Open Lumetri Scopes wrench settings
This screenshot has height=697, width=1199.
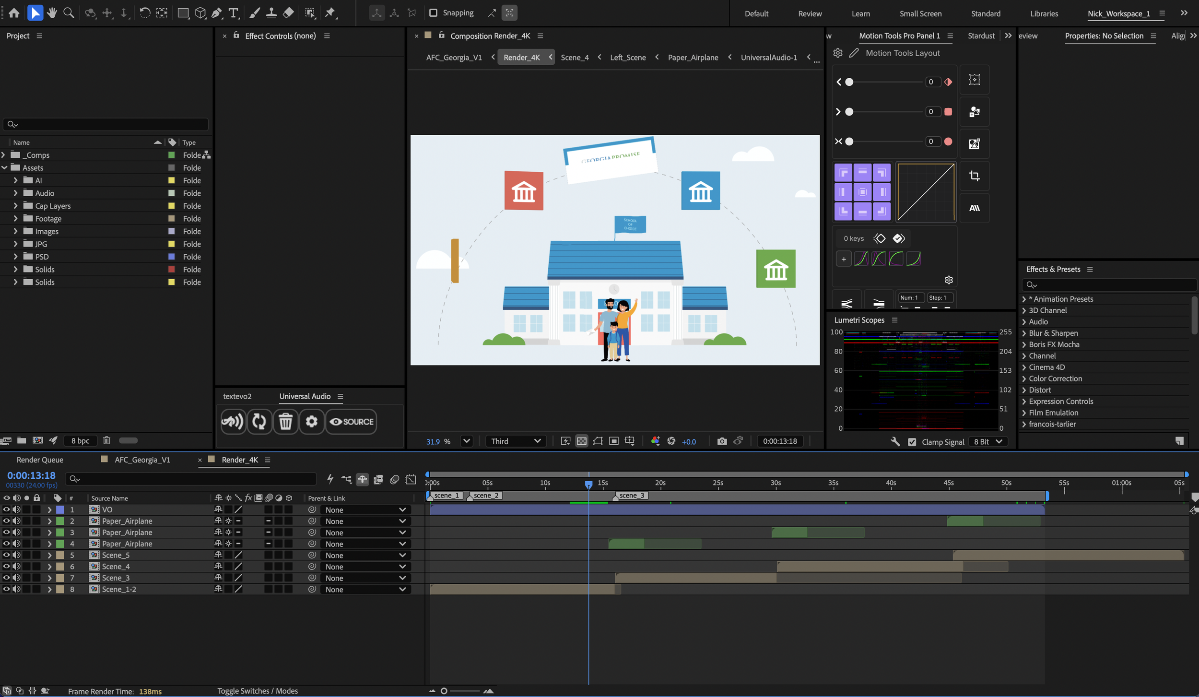[x=895, y=441]
